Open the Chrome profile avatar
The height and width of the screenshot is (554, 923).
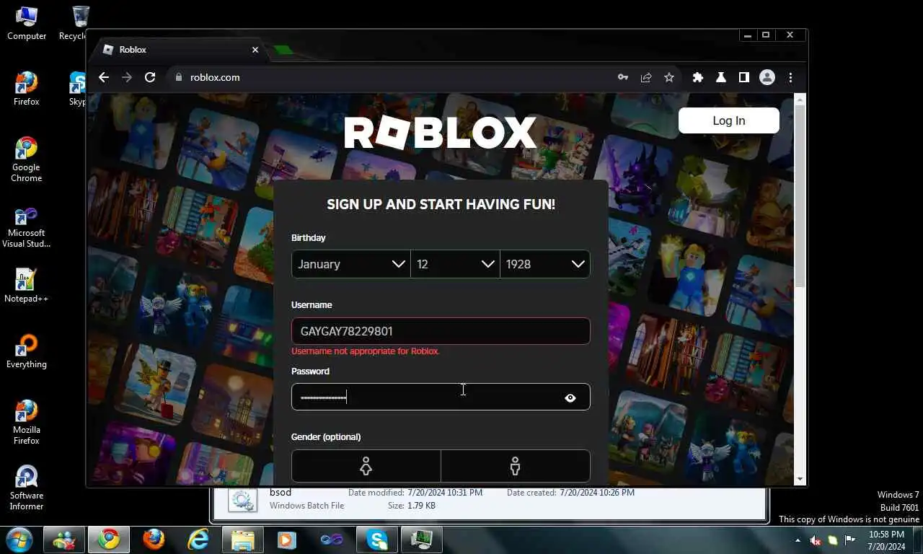point(767,77)
